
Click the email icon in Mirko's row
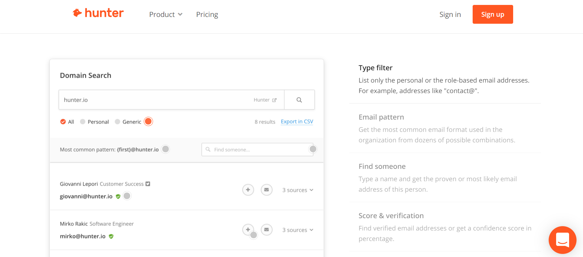coord(266,230)
